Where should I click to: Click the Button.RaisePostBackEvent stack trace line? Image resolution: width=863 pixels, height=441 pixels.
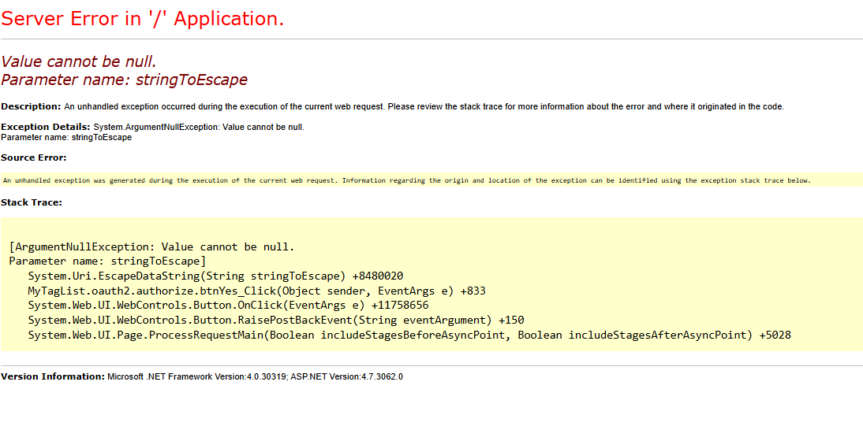point(276,320)
